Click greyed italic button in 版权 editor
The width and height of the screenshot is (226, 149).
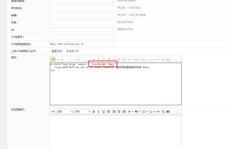(99, 59)
